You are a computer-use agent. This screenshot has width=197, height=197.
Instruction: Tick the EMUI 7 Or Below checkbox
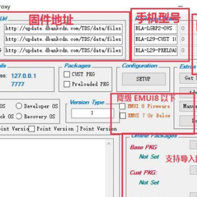pyautogui.click(x=123, y=115)
